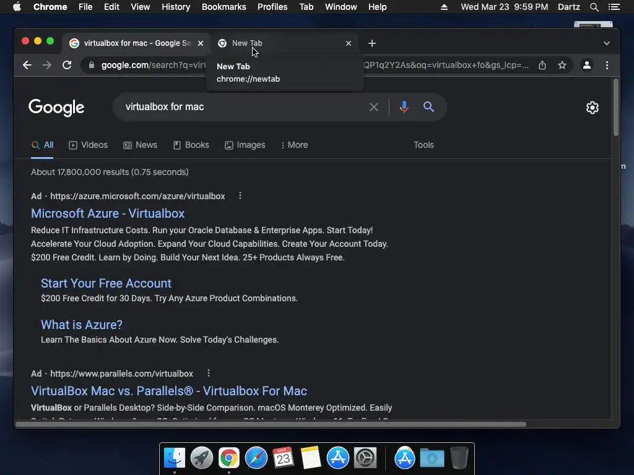Click the Google logo
Image resolution: width=634 pixels, height=475 pixels.
56,108
